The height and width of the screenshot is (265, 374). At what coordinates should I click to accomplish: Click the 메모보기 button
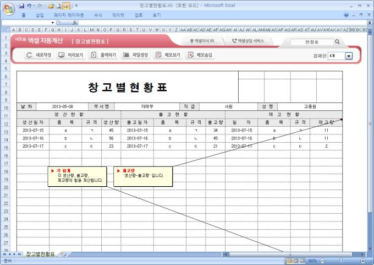coord(168,55)
